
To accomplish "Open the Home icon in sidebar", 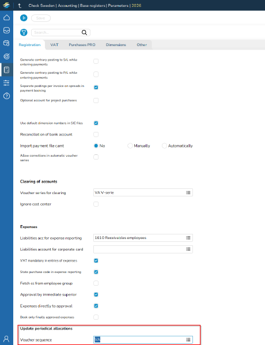I will 6,17.
